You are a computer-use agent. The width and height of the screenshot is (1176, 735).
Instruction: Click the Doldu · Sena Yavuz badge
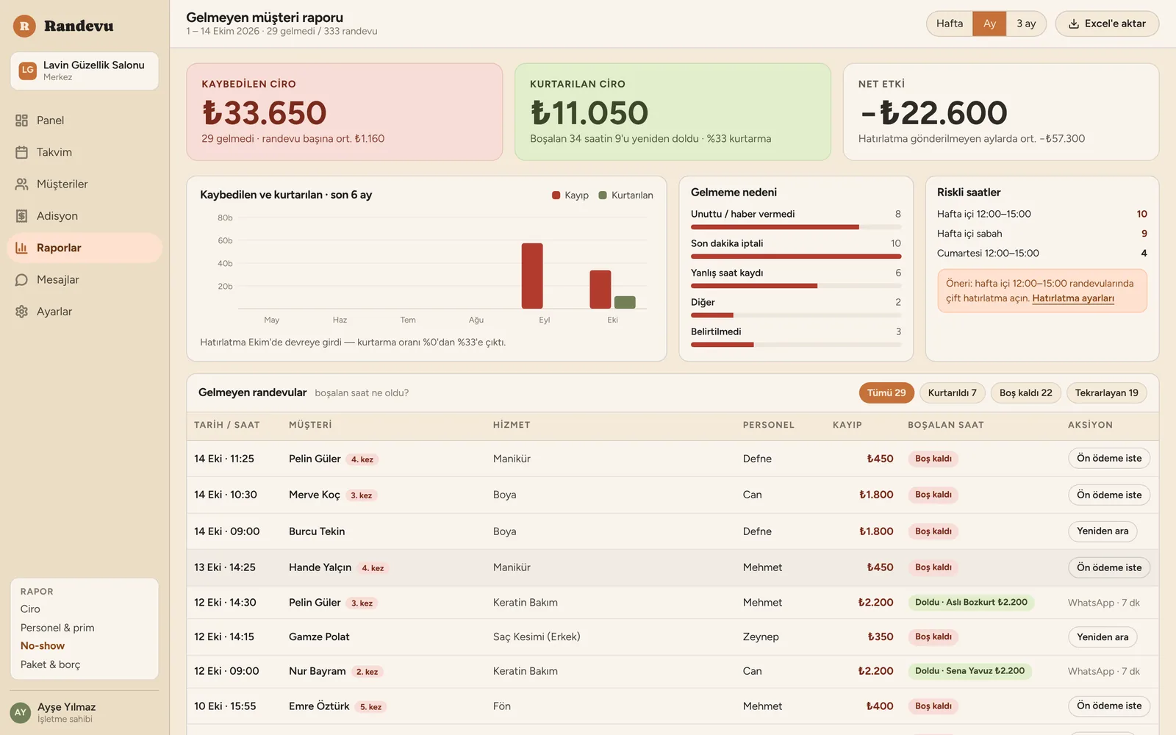point(969,671)
